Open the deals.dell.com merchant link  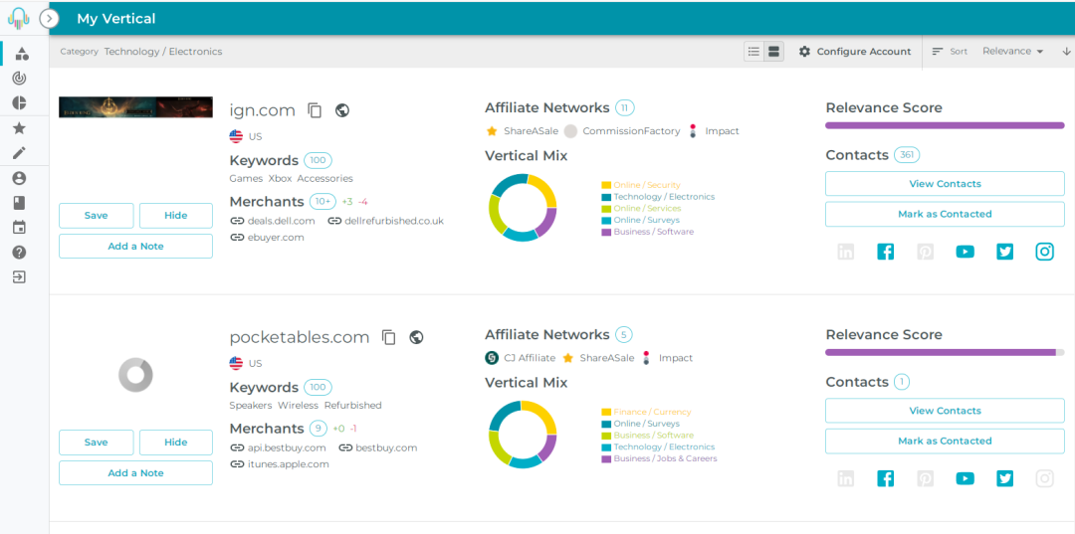[x=272, y=221]
